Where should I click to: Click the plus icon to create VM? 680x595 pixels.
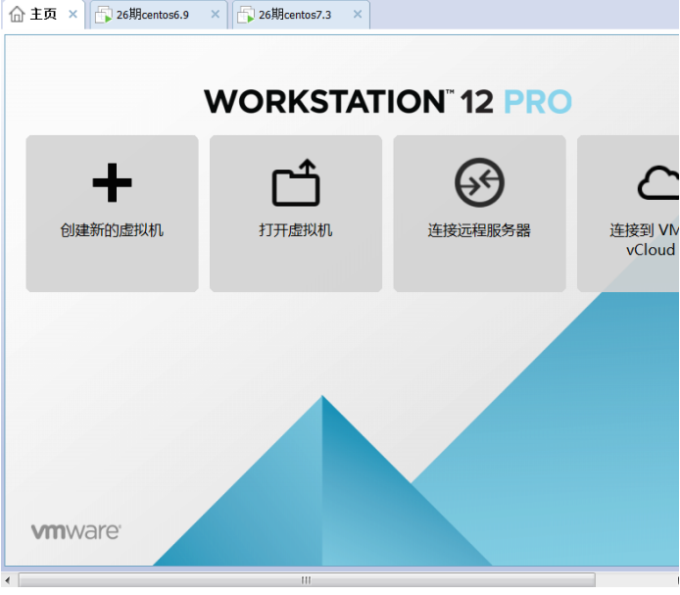click(x=112, y=182)
